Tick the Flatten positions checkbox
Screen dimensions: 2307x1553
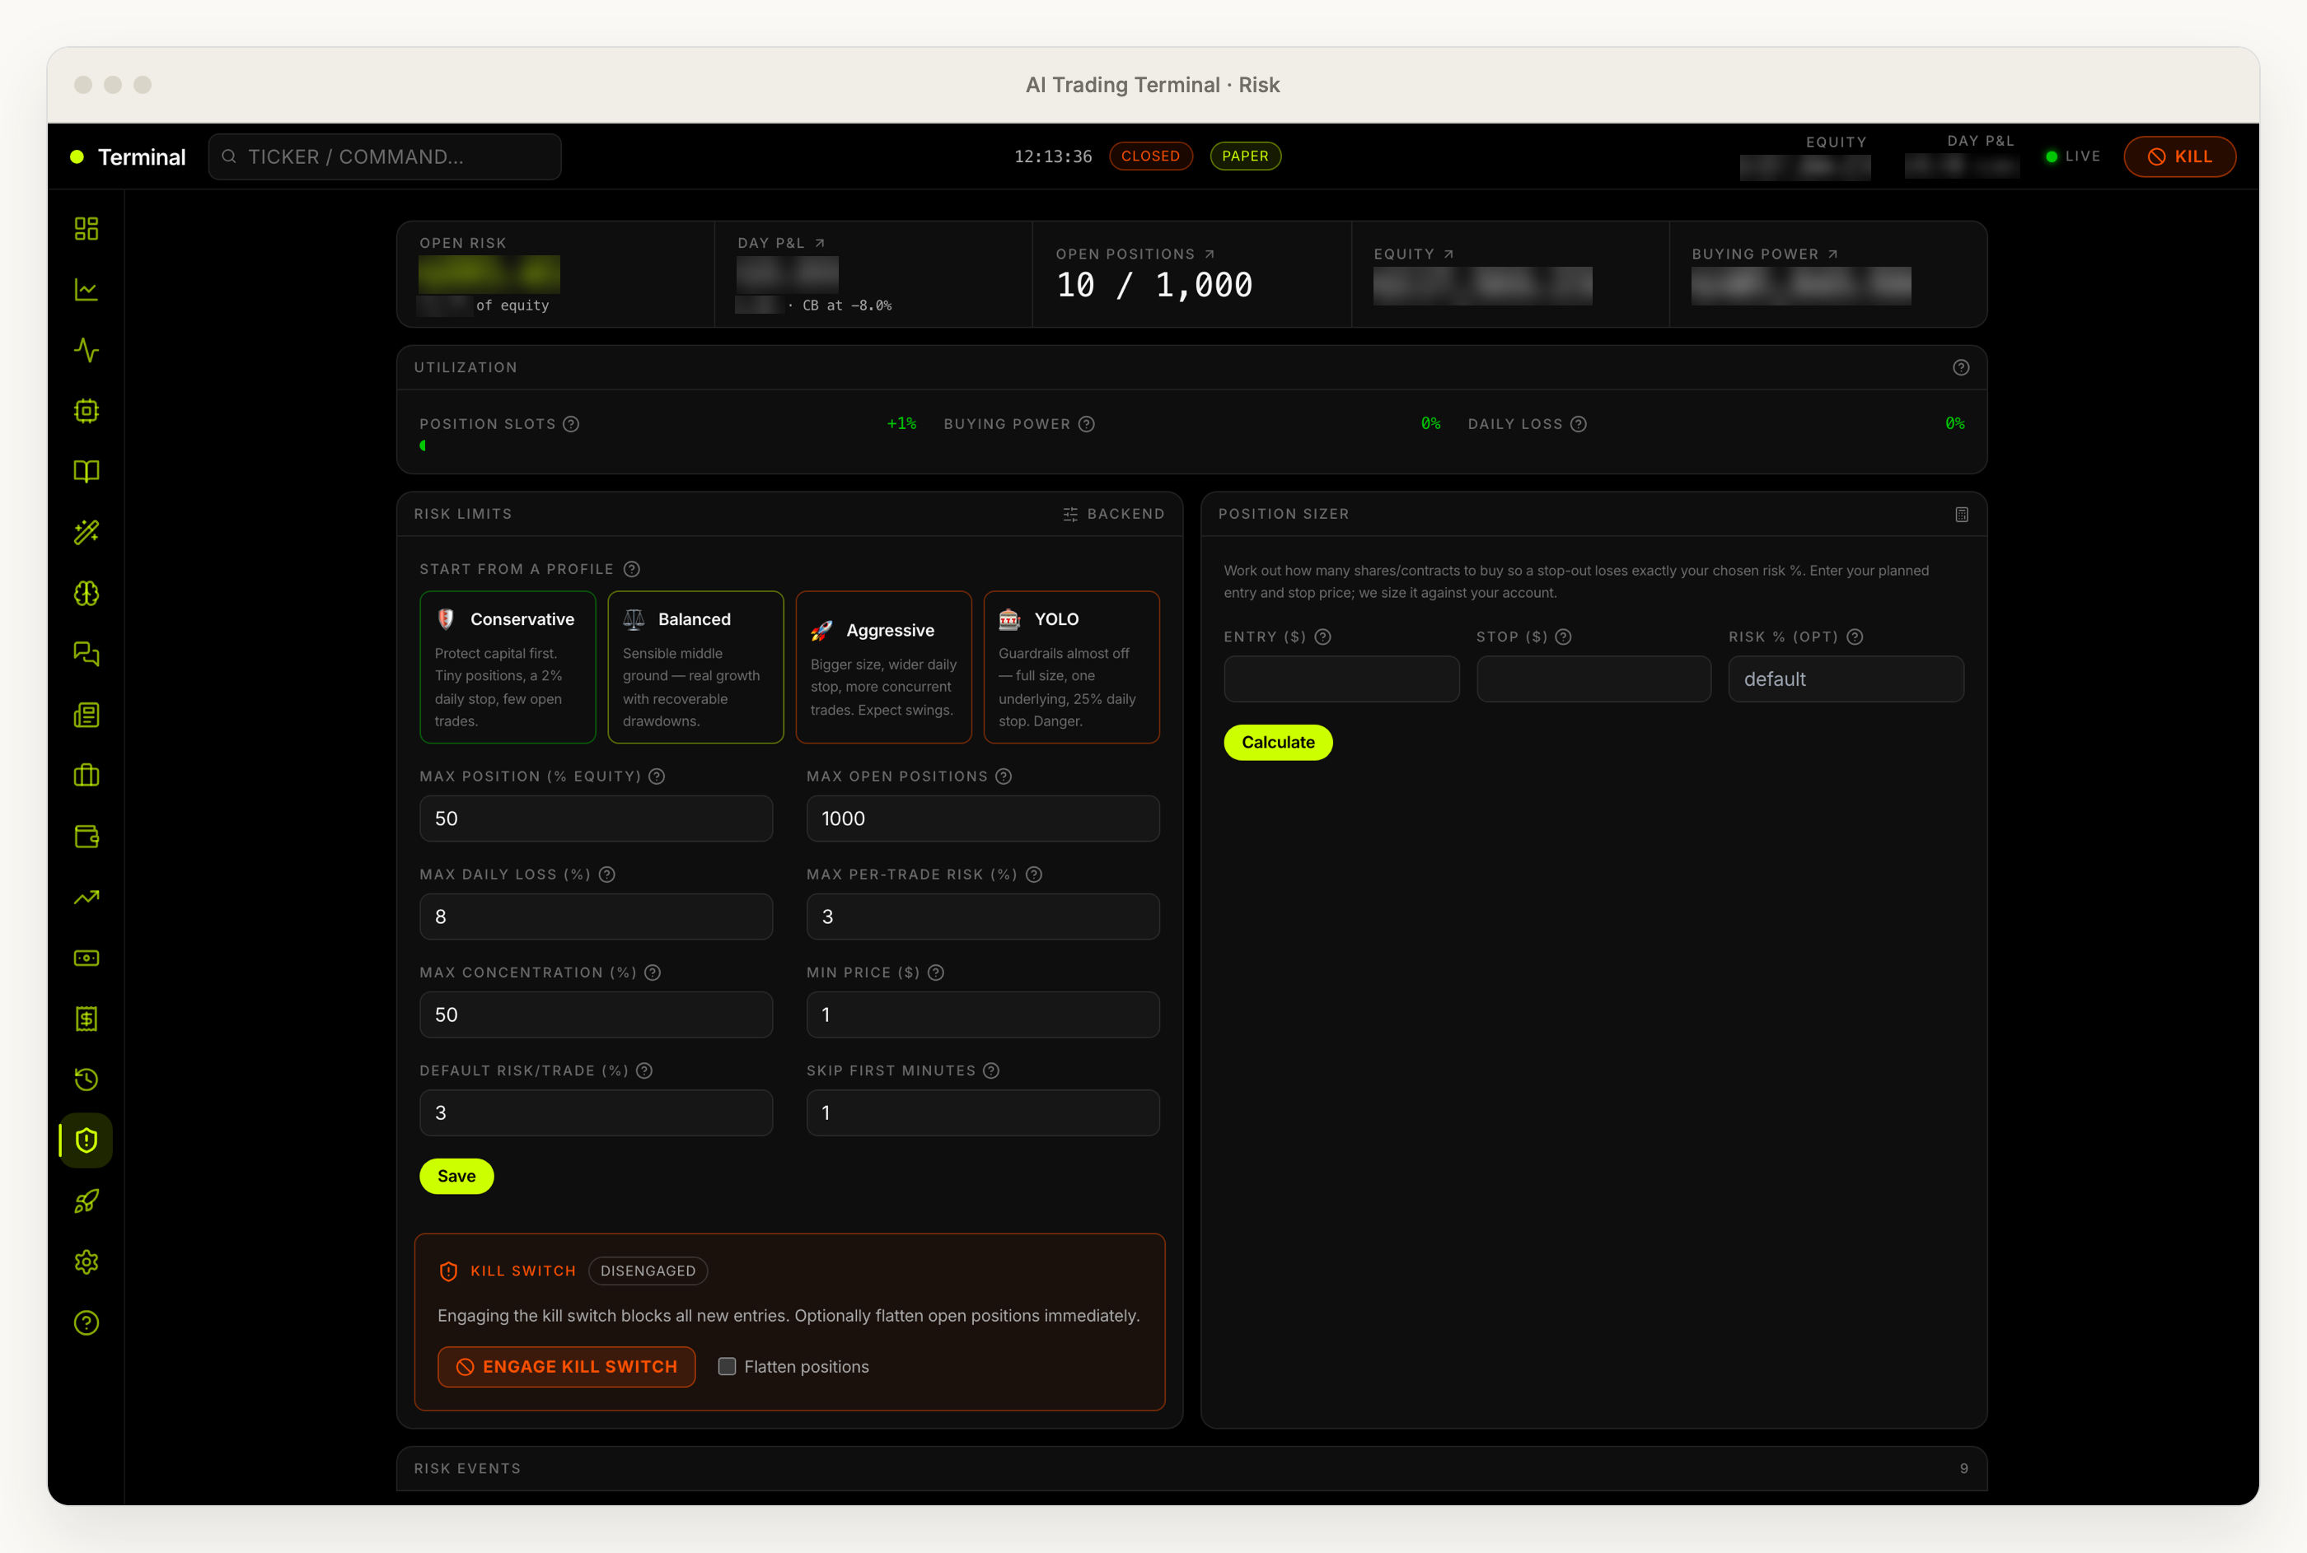coord(727,1367)
